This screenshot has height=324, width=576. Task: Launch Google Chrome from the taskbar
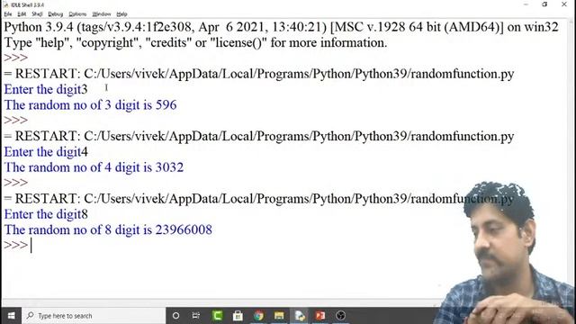(x=258, y=316)
